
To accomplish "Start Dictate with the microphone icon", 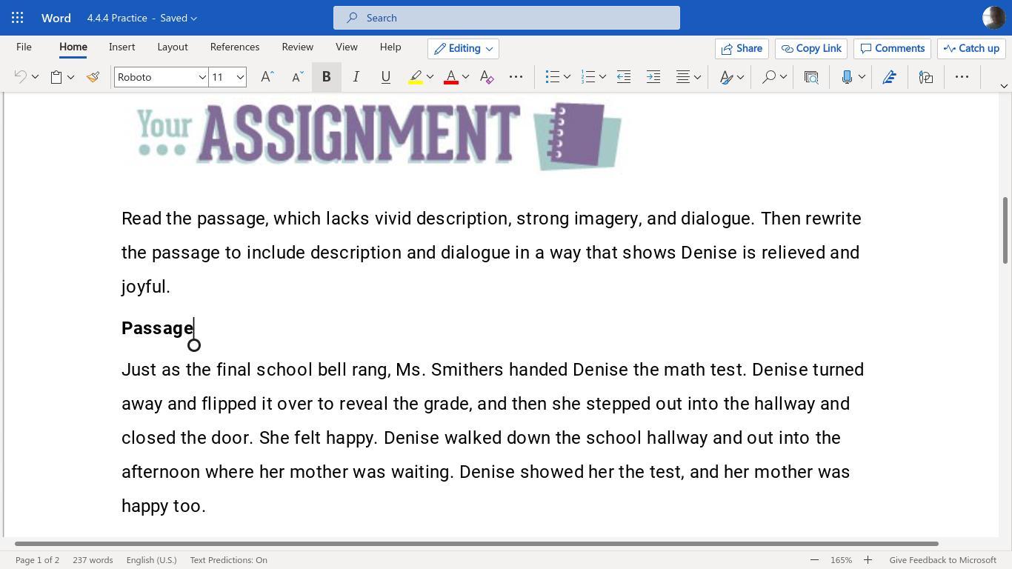I will [x=847, y=77].
